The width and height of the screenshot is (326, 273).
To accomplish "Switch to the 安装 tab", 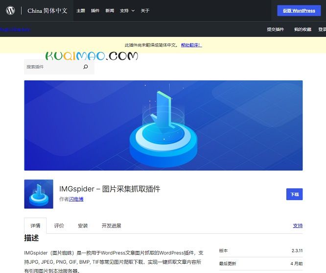I will pos(83,225).
